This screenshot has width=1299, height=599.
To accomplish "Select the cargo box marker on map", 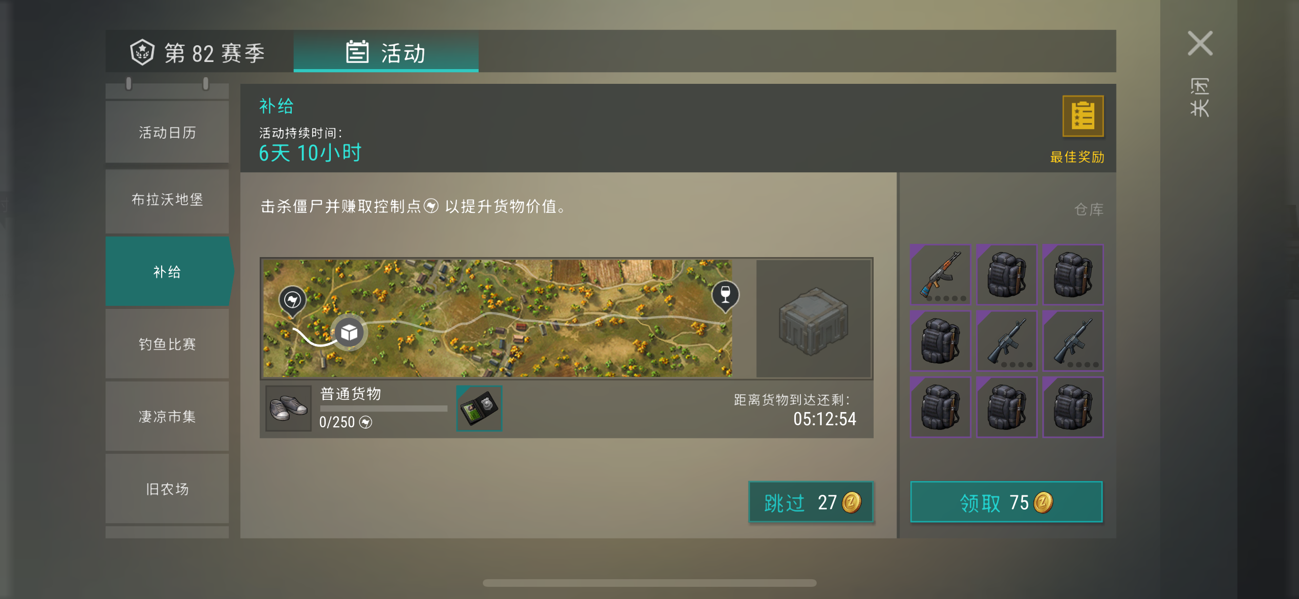I will 349,333.
